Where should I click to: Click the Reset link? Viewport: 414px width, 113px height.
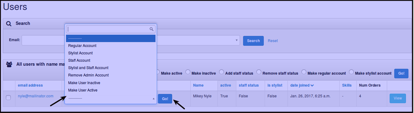pos(273,41)
